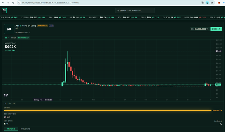The image size is (225, 132).
Task: Open the ALT token avatar image
Action: coord(9,29)
